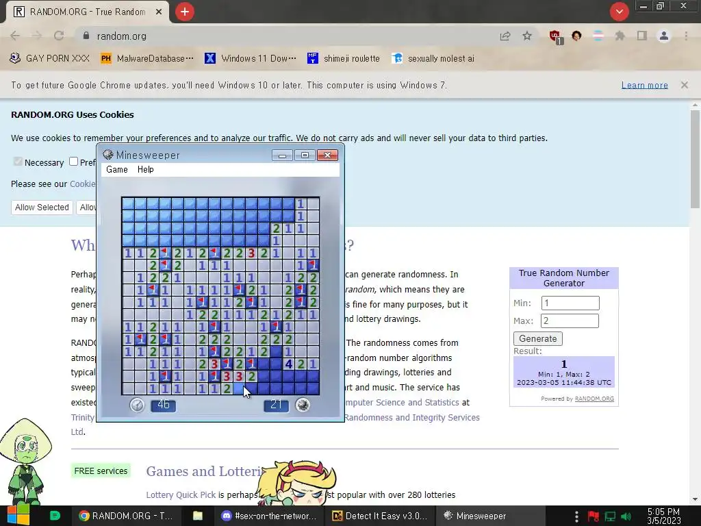Open the Lottery Quick Pick link
The width and height of the screenshot is (701, 526).
[x=181, y=494]
